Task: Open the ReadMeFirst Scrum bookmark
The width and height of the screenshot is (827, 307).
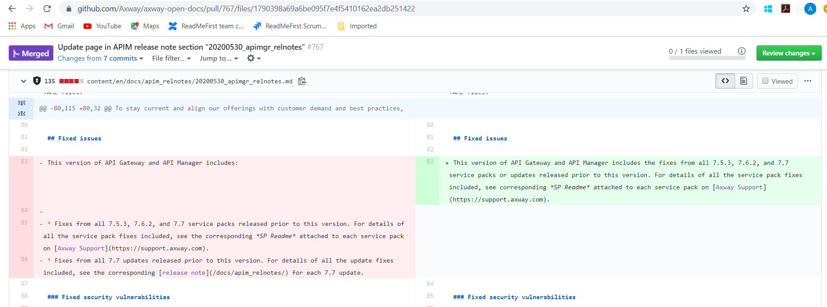Action: coord(290,26)
